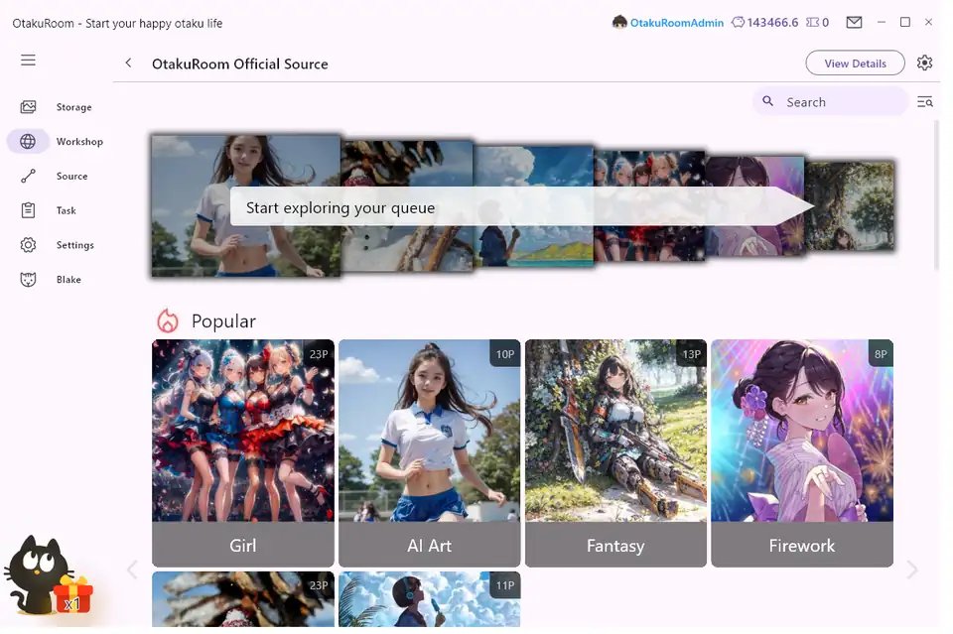This screenshot has width=953, height=634.
Task: Go back using the back arrow
Action: click(x=128, y=63)
